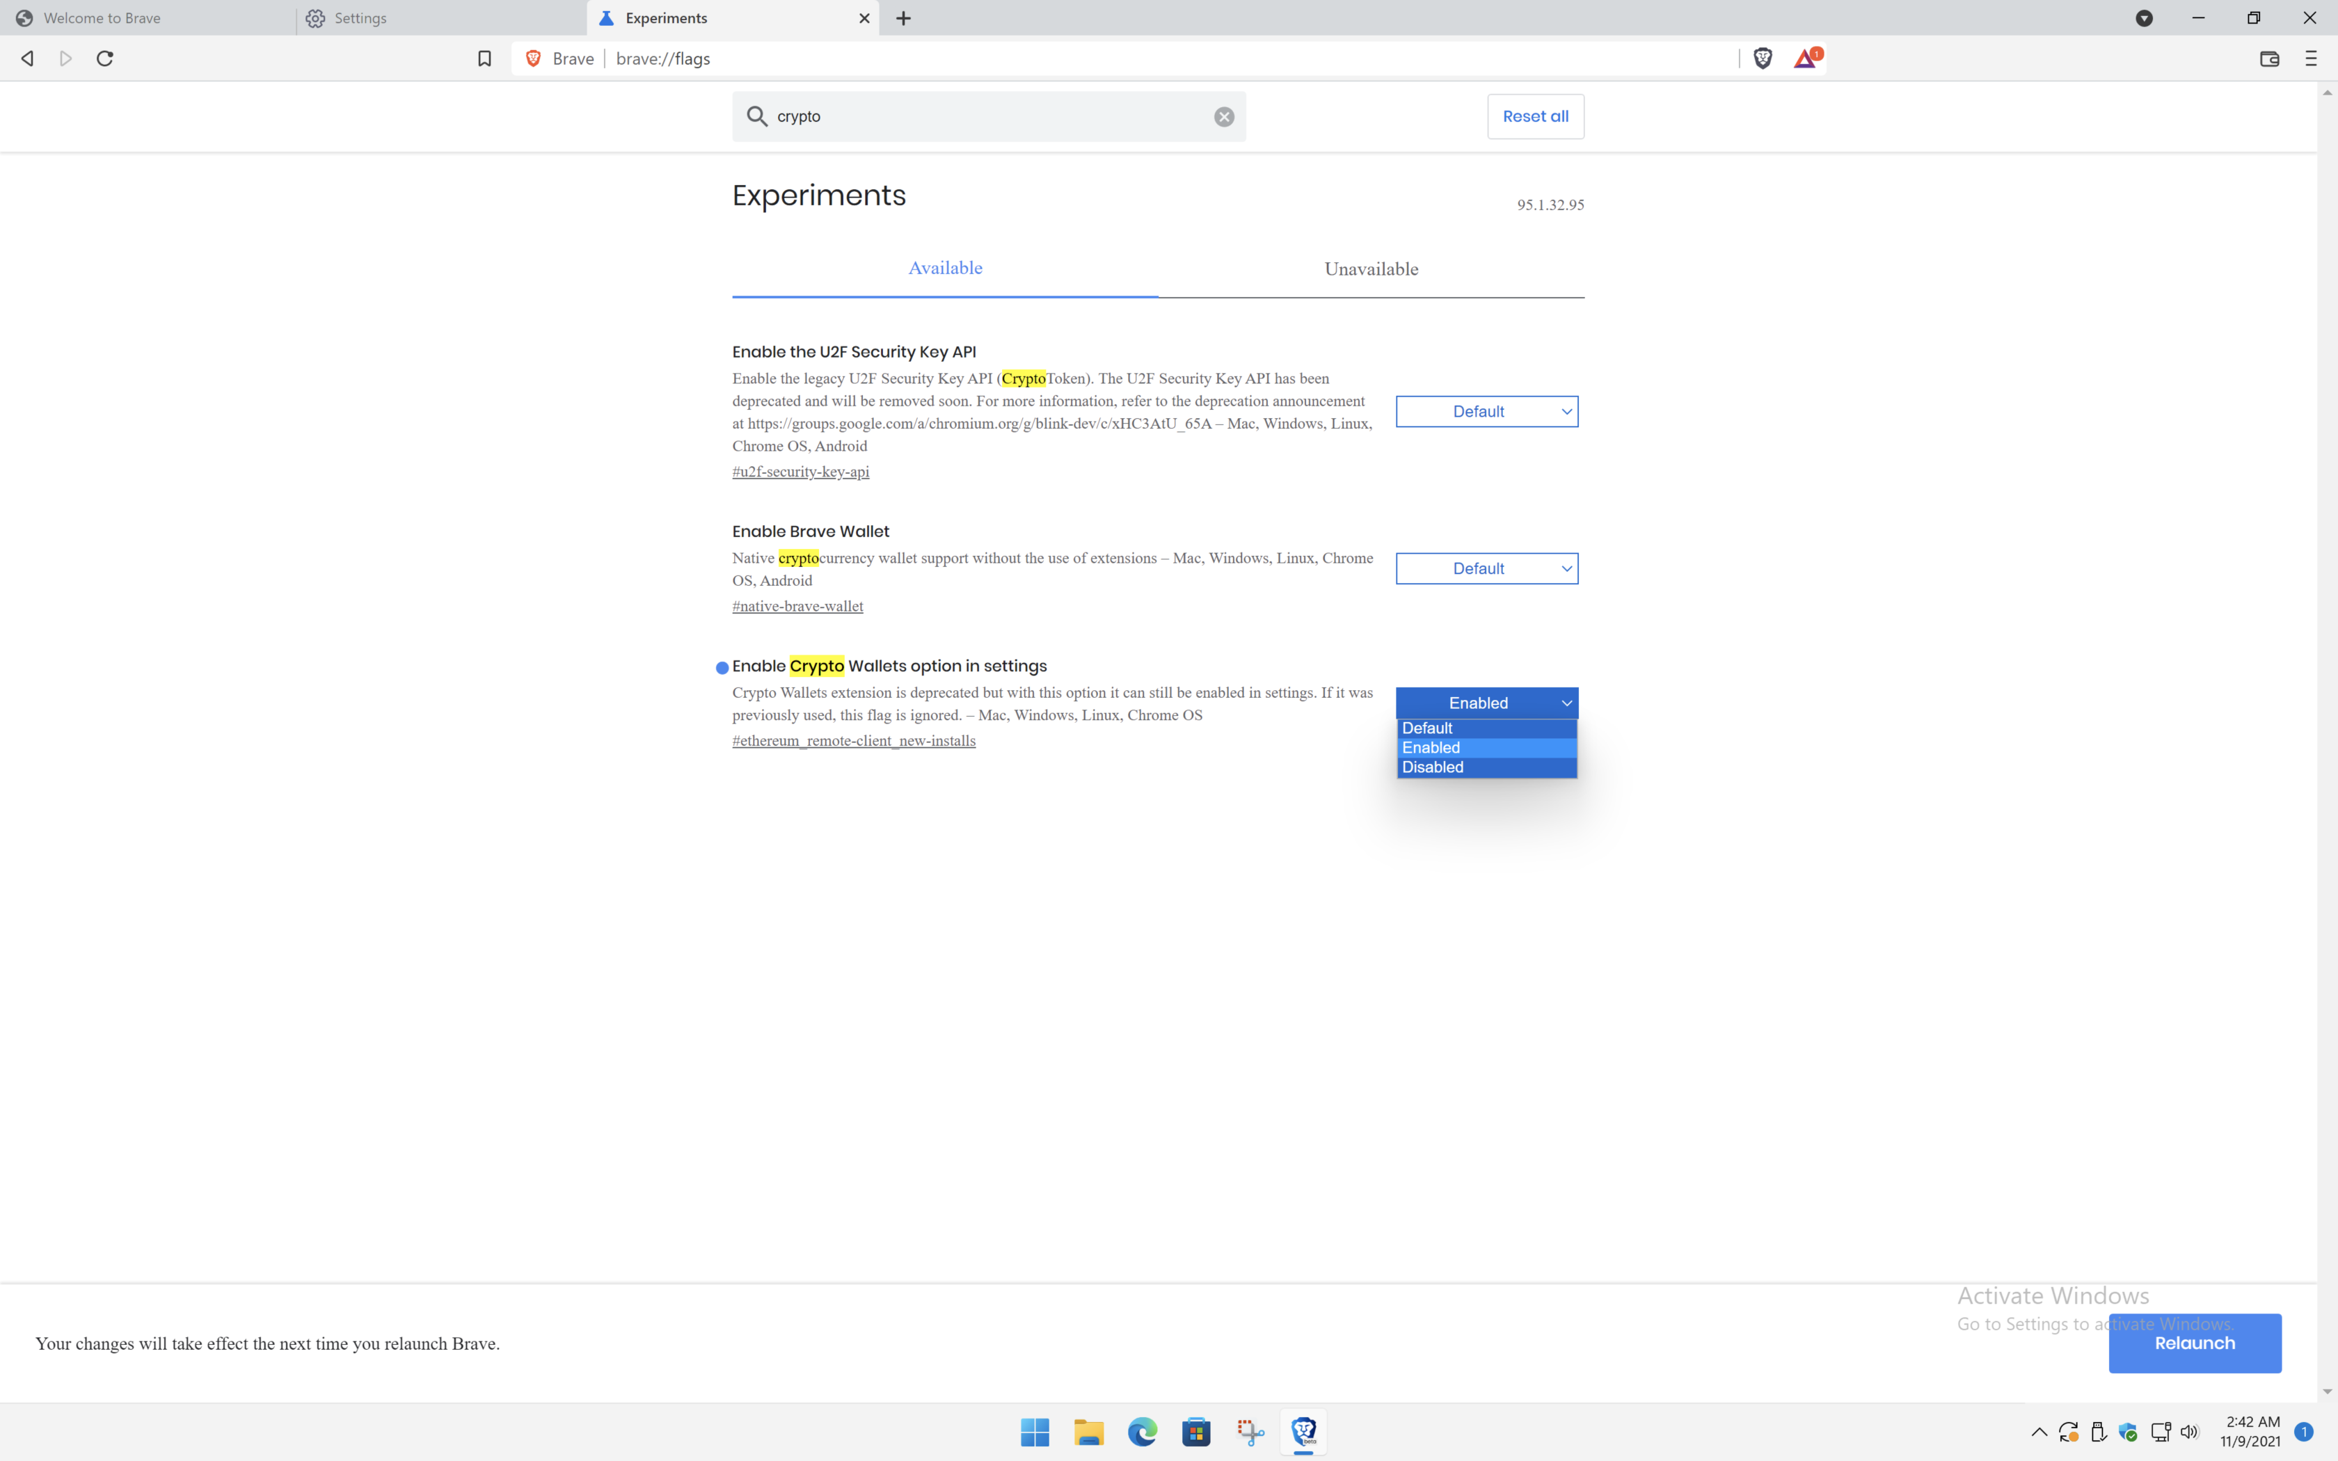Clear the crypto search using the X icon
Viewport: 2338px width, 1461px height.
[x=1223, y=116]
